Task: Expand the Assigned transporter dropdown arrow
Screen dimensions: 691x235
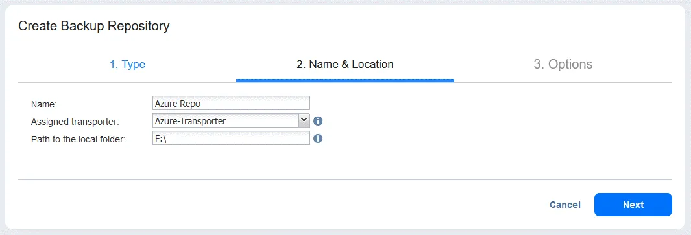Action: tap(304, 120)
